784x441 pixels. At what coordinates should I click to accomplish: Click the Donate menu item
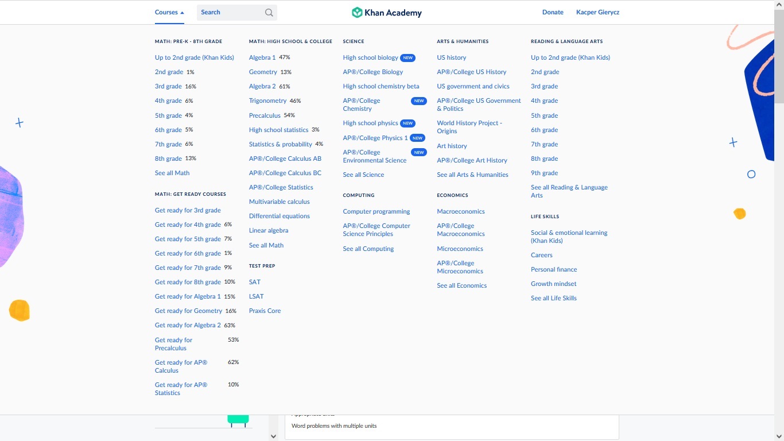click(552, 12)
